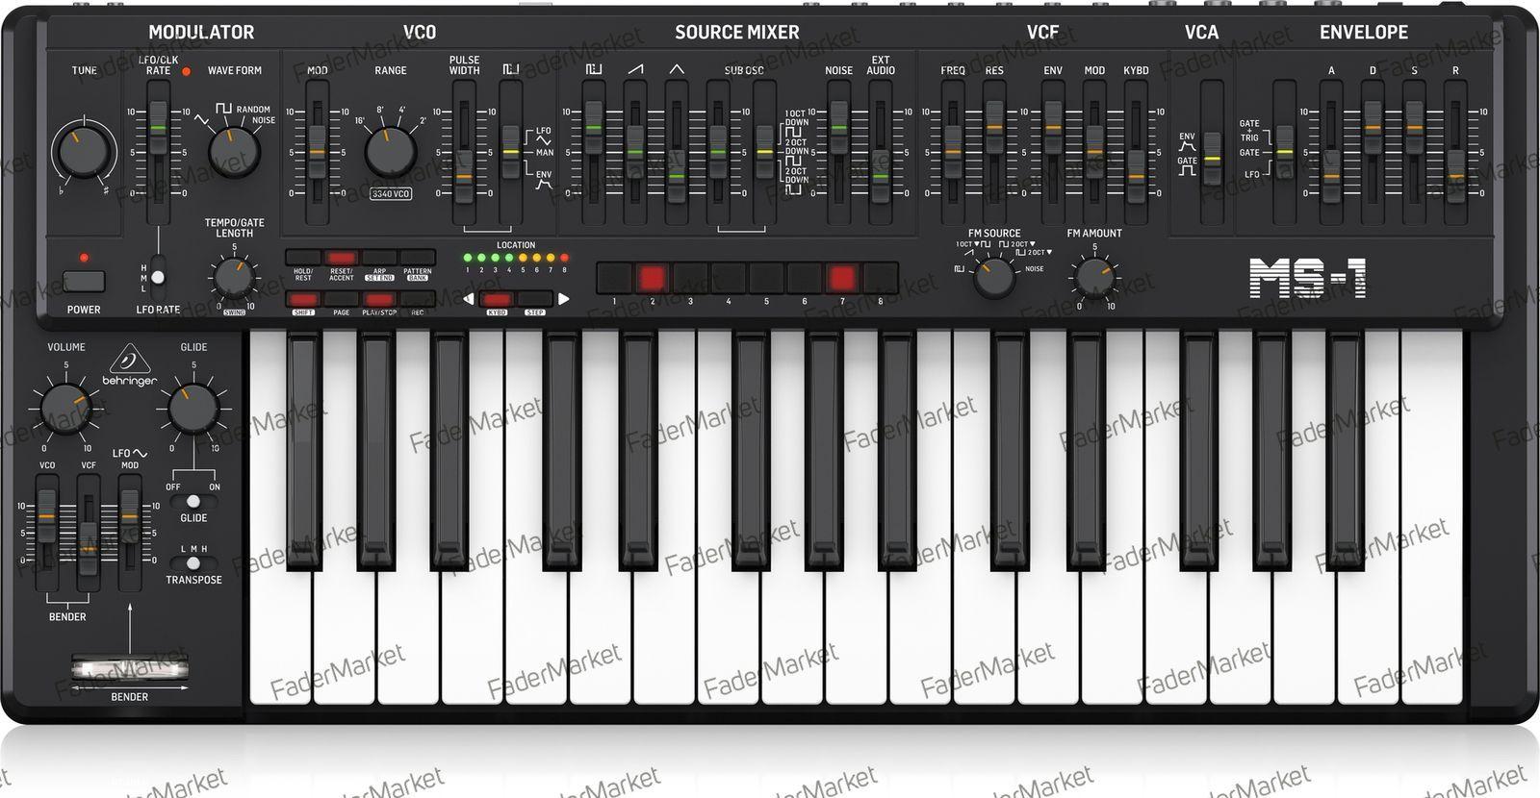Screen dimensions: 1540x798
Task: Click the BENDER lever
Action: [x=130, y=666]
